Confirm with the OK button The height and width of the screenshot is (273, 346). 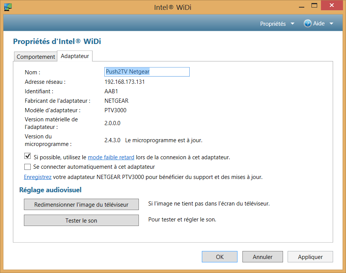220,257
